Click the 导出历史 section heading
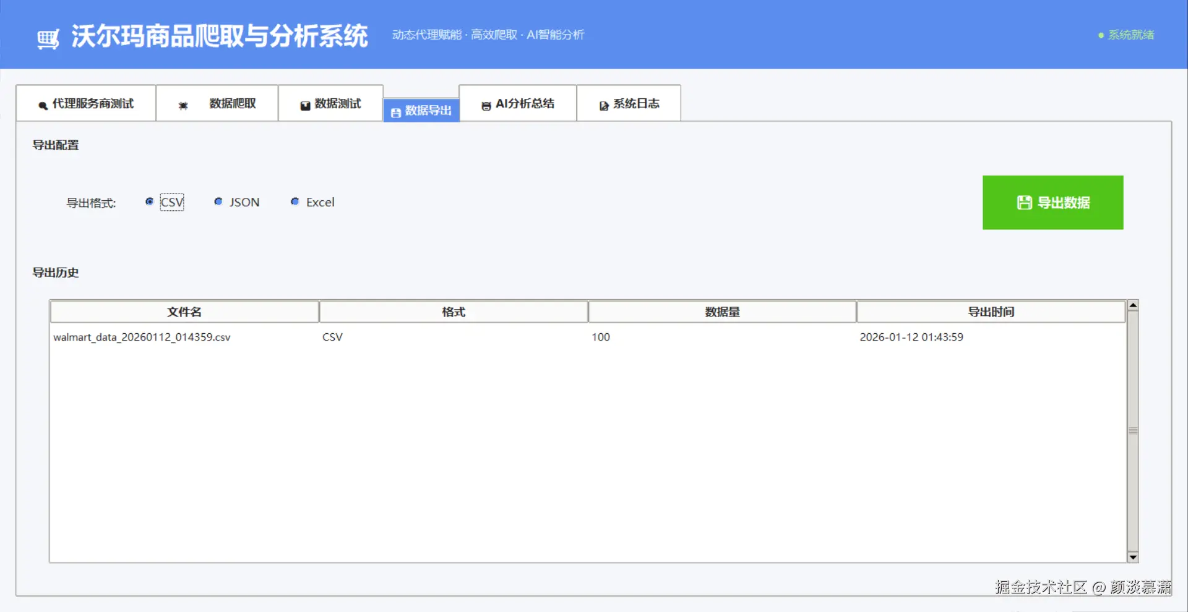The height and width of the screenshot is (612, 1188). point(56,273)
